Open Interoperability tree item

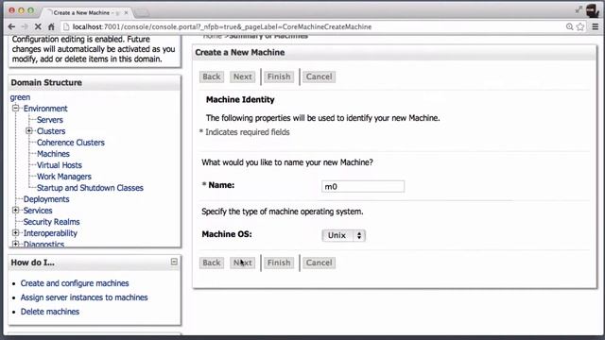click(50, 233)
